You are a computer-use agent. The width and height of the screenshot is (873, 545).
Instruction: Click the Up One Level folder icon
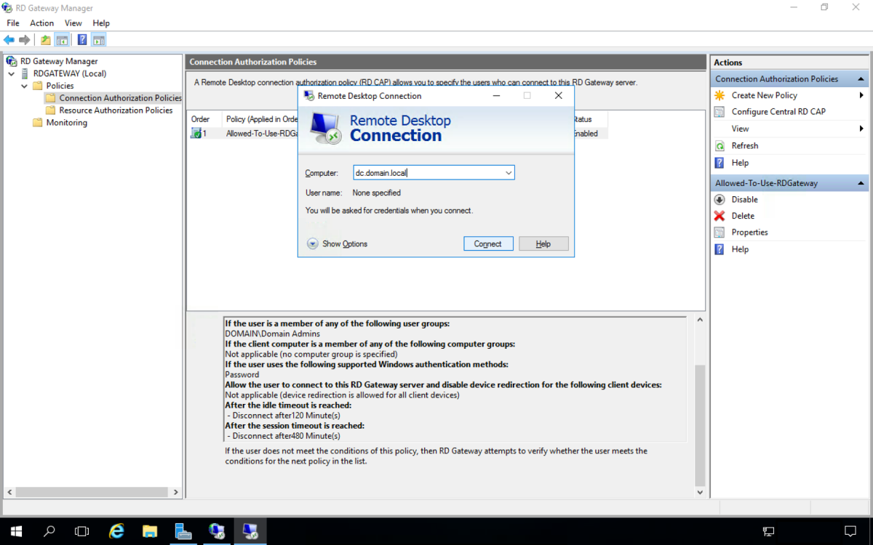click(x=46, y=40)
